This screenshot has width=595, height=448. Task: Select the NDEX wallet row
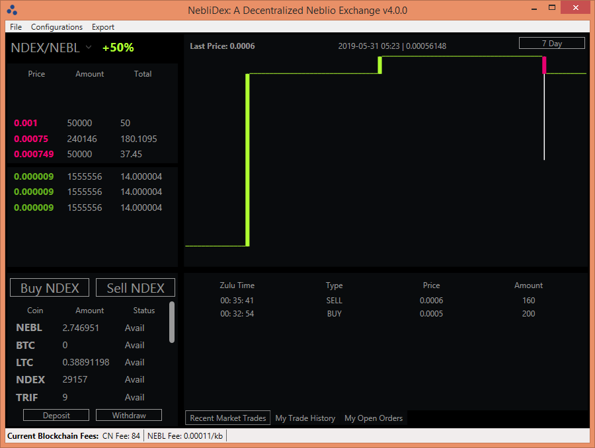(x=87, y=379)
